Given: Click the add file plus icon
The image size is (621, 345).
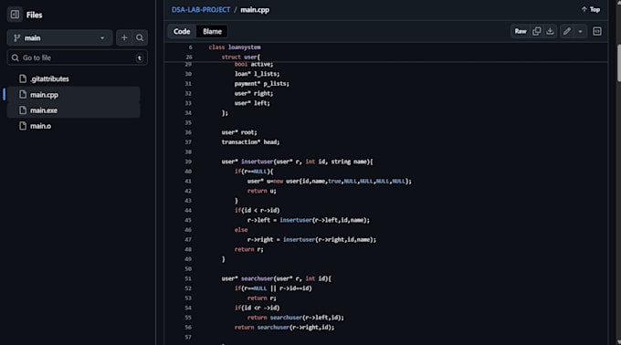Looking at the screenshot, I should [x=124, y=38].
